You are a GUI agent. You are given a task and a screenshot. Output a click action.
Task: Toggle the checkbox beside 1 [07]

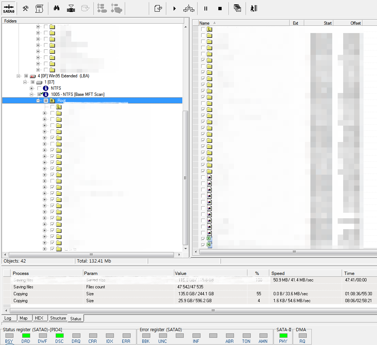pyautogui.click(x=33, y=82)
